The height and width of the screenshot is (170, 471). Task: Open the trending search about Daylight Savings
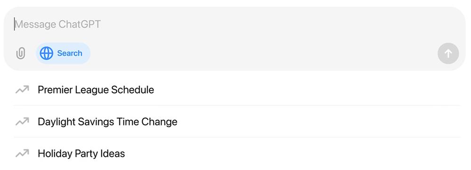(107, 122)
